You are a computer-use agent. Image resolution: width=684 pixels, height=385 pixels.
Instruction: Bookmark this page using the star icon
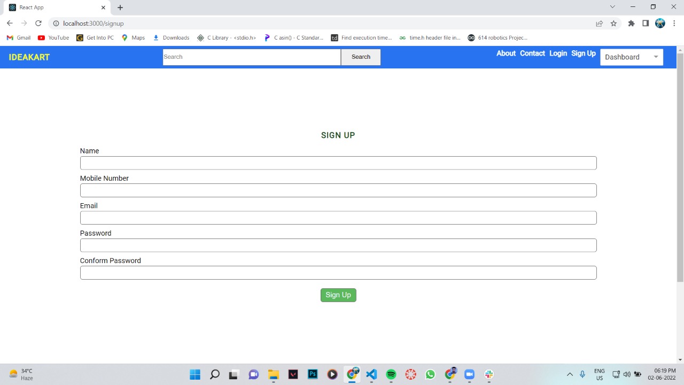[613, 23]
